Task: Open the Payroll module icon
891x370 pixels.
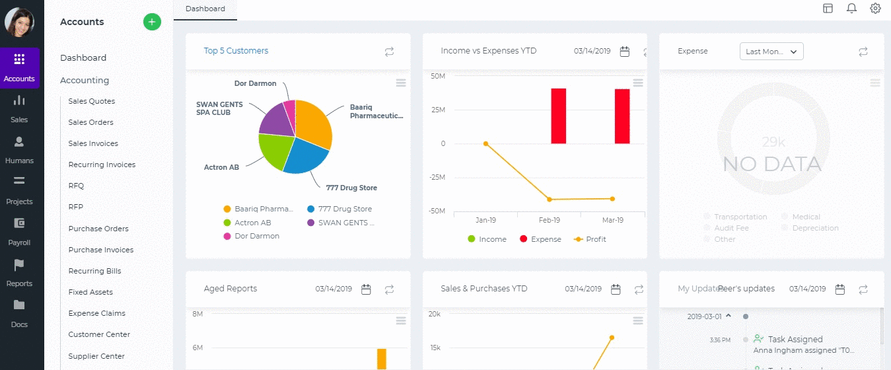Action: [19, 223]
